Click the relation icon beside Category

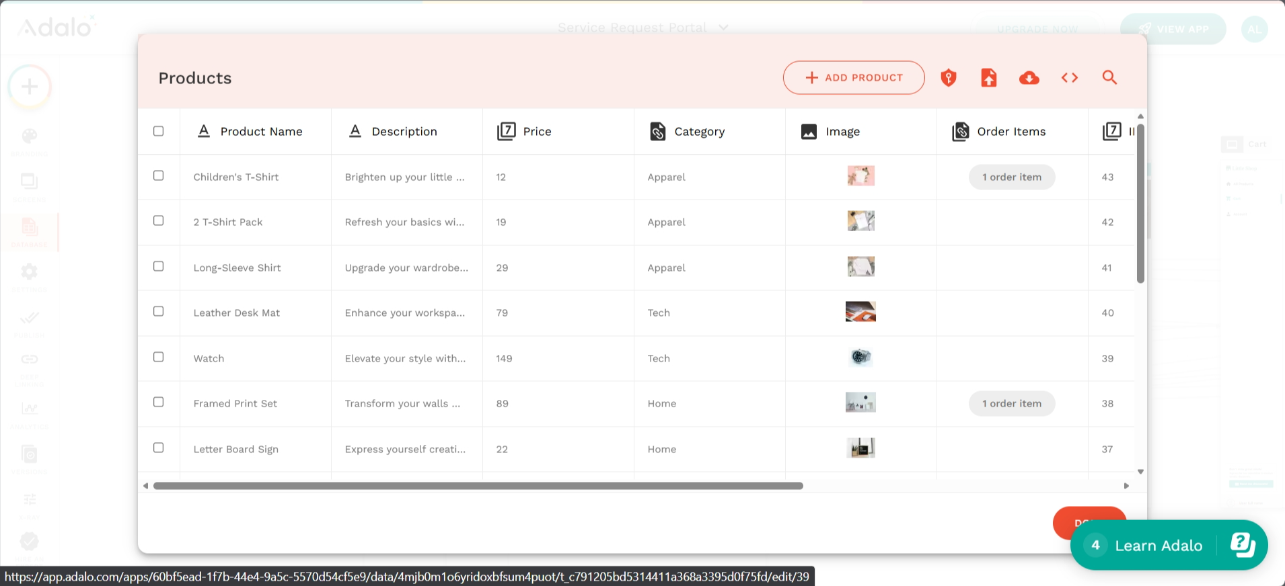[658, 131]
